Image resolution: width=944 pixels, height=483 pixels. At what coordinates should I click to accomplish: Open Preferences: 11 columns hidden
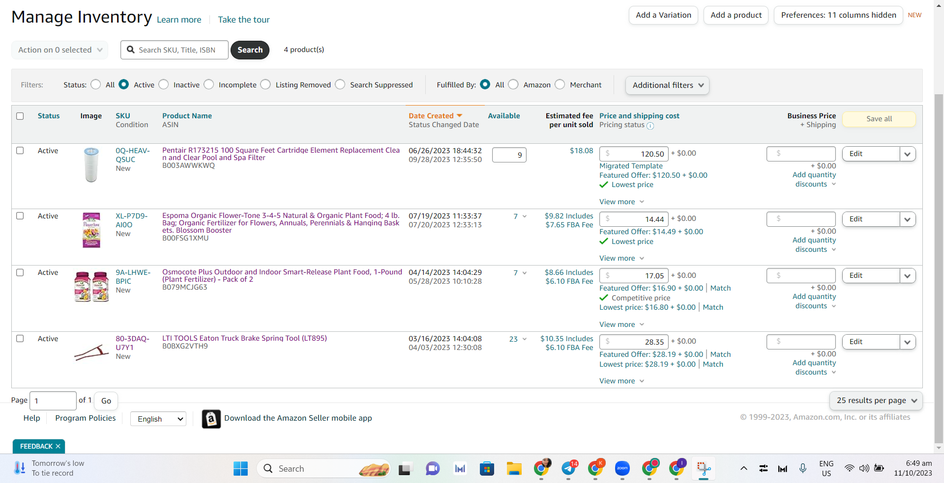(x=839, y=15)
